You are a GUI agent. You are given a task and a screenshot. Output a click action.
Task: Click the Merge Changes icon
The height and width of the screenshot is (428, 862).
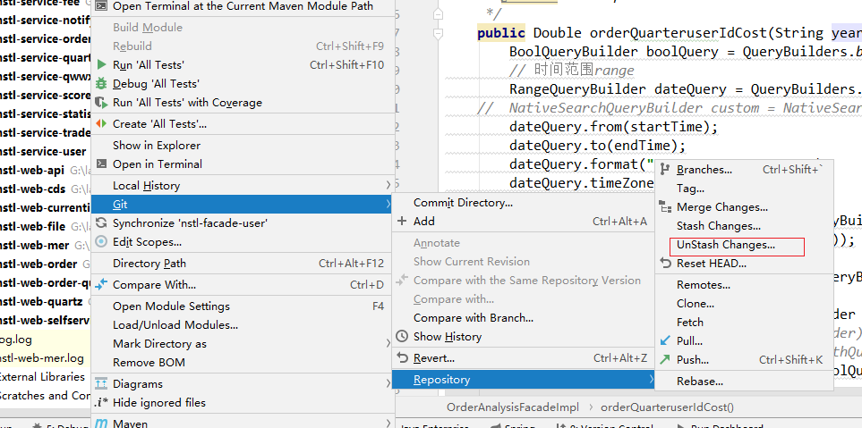666,207
